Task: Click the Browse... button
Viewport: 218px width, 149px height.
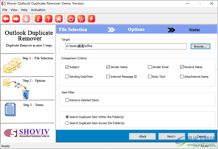Action: coord(200,46)
